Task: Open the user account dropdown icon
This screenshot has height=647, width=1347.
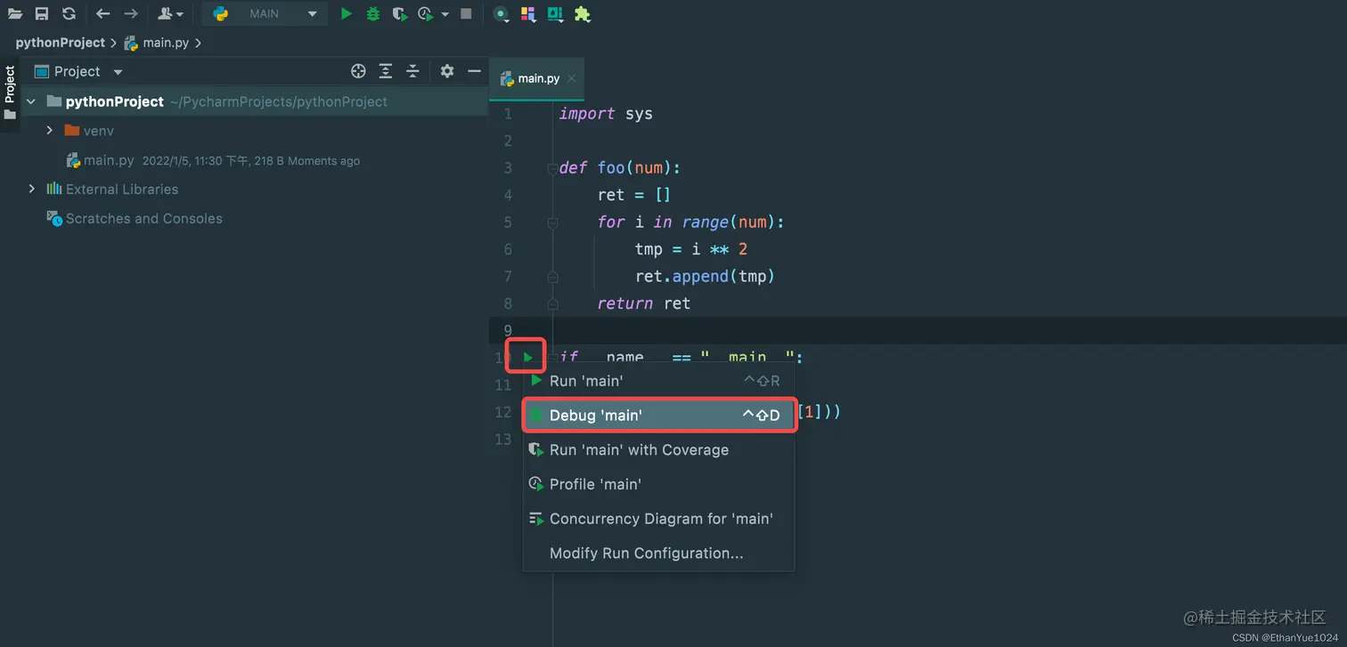Action: pyautogui.click(x=170, y=14)
